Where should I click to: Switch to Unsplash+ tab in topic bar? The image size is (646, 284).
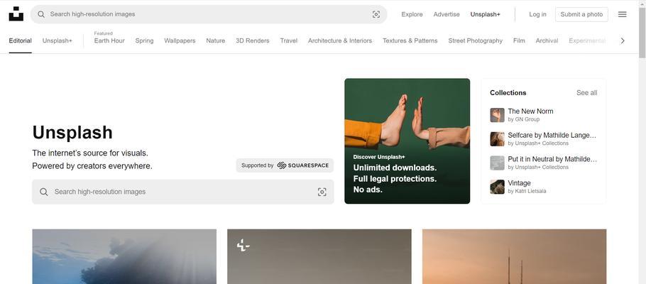pyautogui.click(x=58, y=40)
